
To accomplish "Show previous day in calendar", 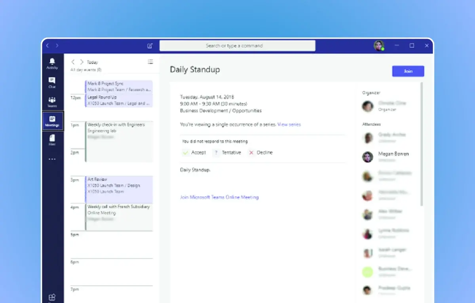I will (73, 62).
